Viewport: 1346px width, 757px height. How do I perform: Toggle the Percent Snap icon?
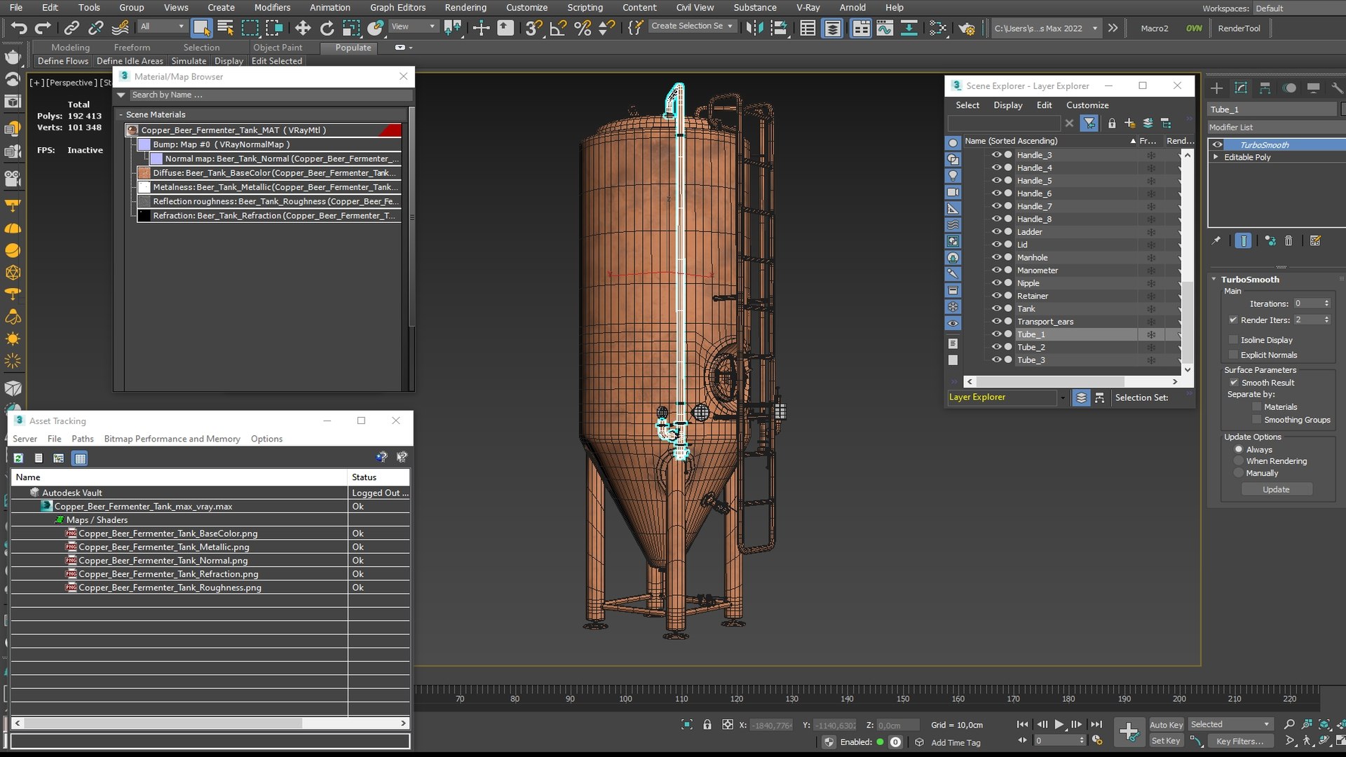(x=582, y=28)
